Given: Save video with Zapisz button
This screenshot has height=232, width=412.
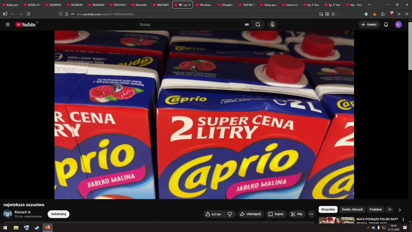Looking at the screenshot, I should 276,214.
